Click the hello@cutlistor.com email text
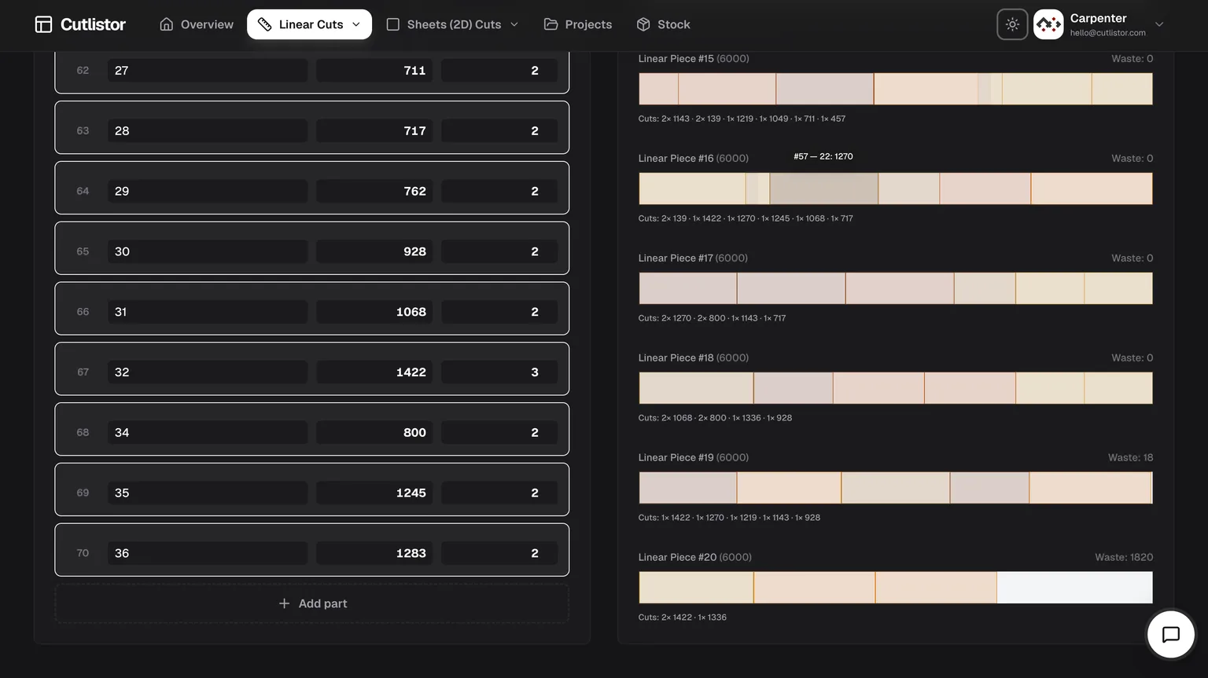This screenshot has height=678, width=1208. [x=1107, y=33]
